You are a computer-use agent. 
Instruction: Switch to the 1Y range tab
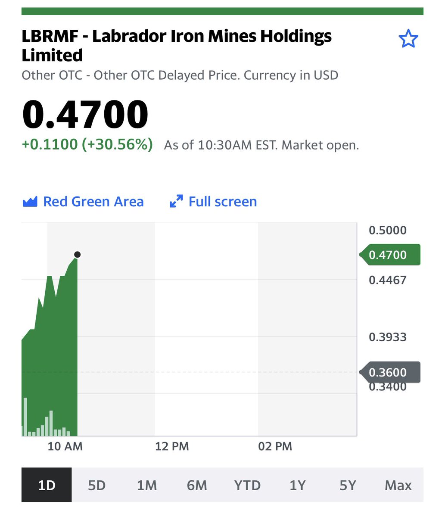pos(297,485)
